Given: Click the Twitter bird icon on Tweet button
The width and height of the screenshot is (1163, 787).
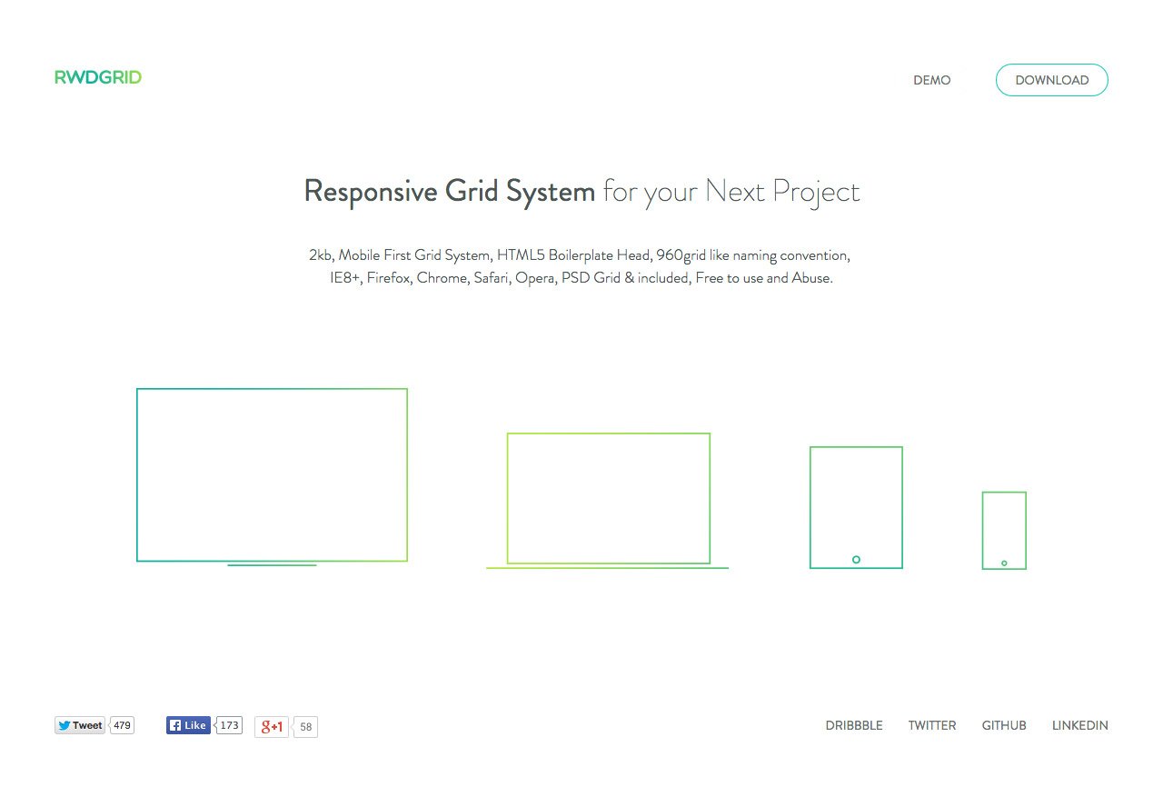Looking at the screenshot, I should 66,725.
